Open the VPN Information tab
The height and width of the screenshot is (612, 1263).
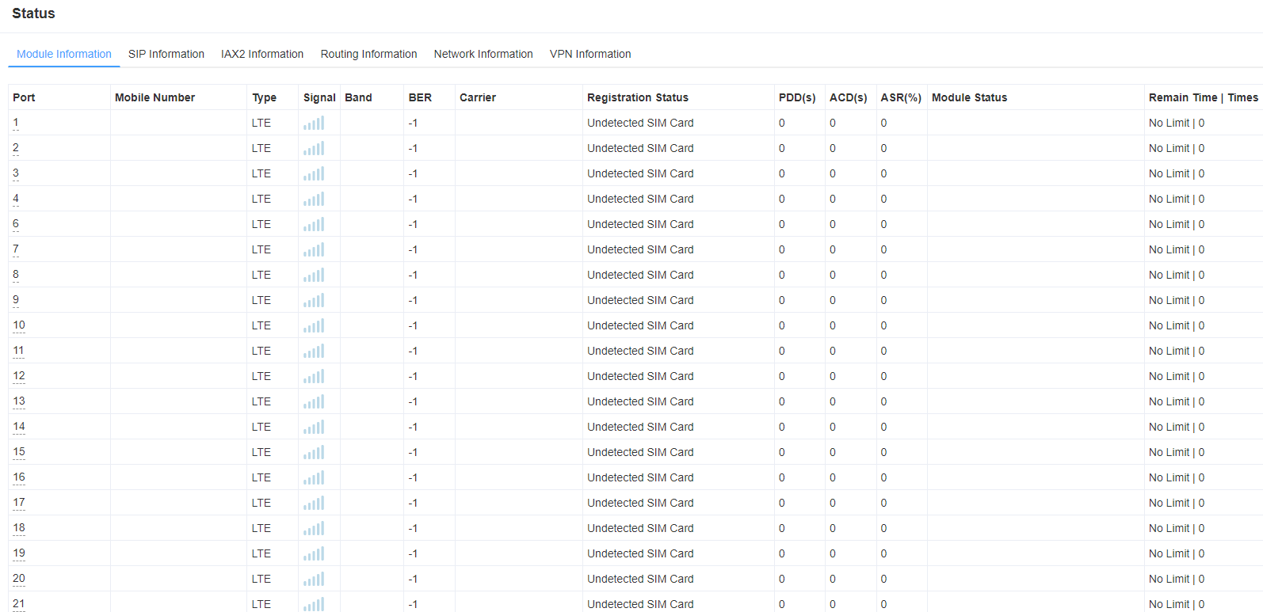(x=590, y=54)
